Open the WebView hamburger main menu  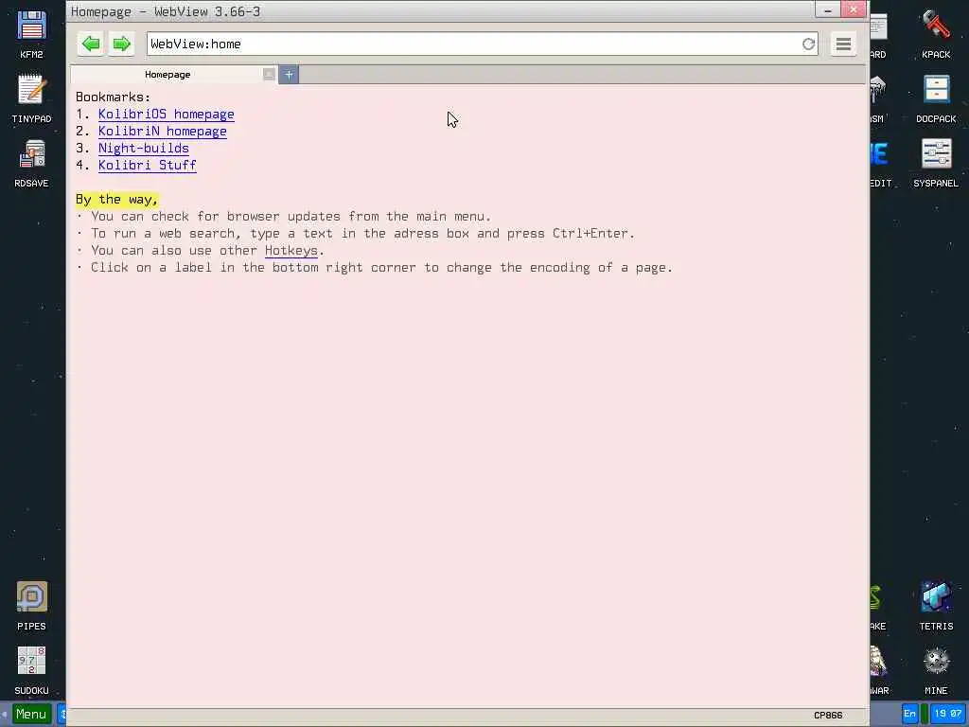click(x=843, y=44)
